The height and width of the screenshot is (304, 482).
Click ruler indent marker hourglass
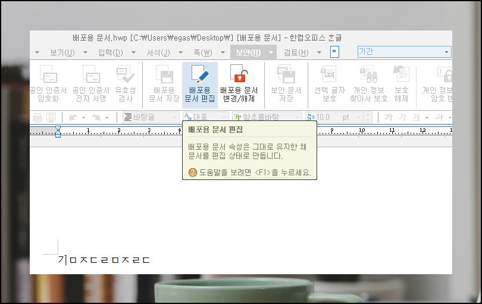58,132
